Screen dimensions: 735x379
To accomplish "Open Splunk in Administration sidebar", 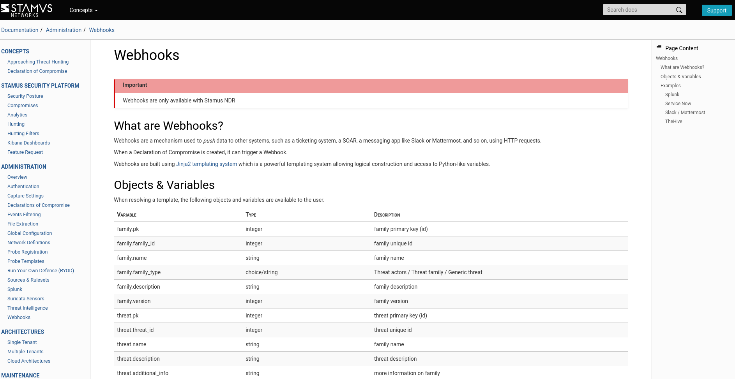I will (15, 289).
